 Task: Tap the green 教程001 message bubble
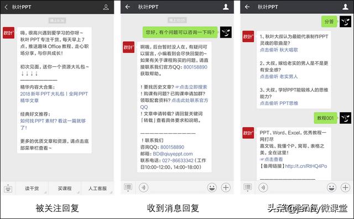tap(326, 118)
